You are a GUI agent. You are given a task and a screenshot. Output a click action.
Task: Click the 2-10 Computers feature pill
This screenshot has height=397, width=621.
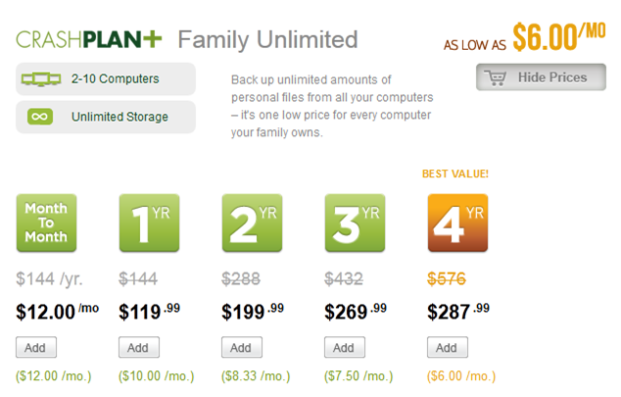click(106, 78)
